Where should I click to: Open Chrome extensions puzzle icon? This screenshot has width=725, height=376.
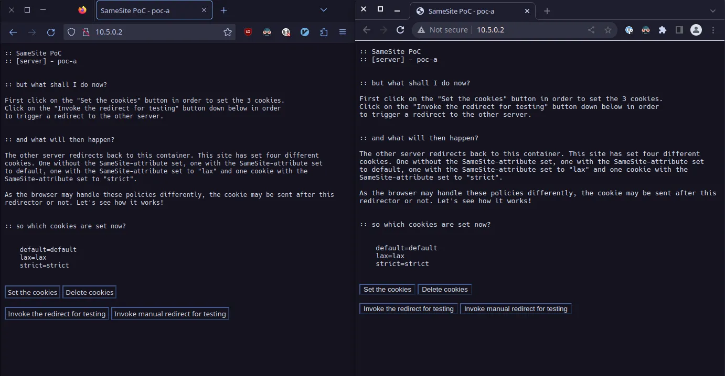tap(663, 30)
